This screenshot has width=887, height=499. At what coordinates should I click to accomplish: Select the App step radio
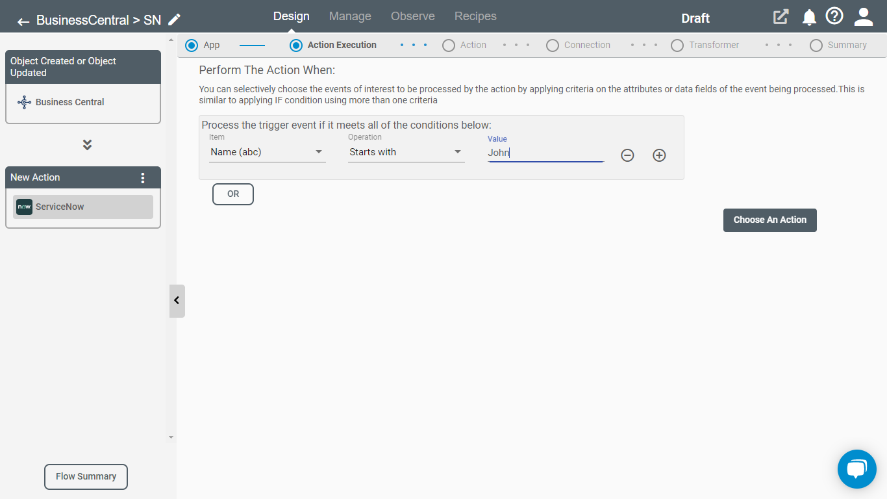(192, 45)
